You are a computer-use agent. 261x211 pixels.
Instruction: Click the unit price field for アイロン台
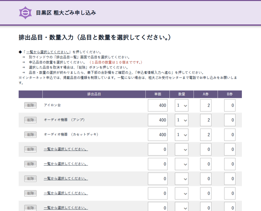[158, 105]
